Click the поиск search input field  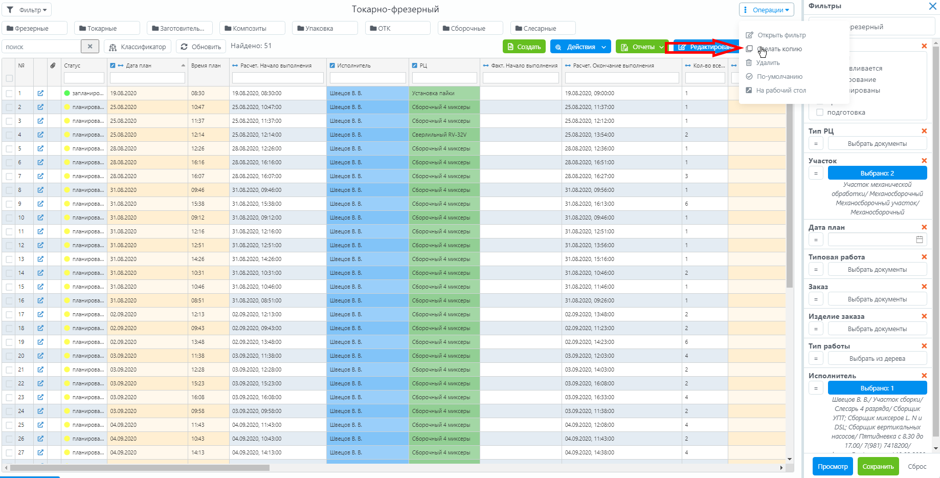[41, 47]
